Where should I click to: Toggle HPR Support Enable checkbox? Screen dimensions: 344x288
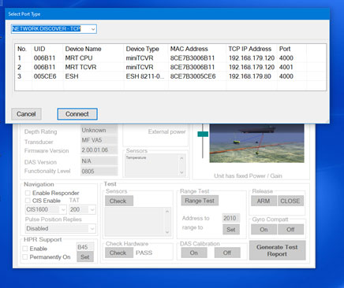tap(25, 249)
